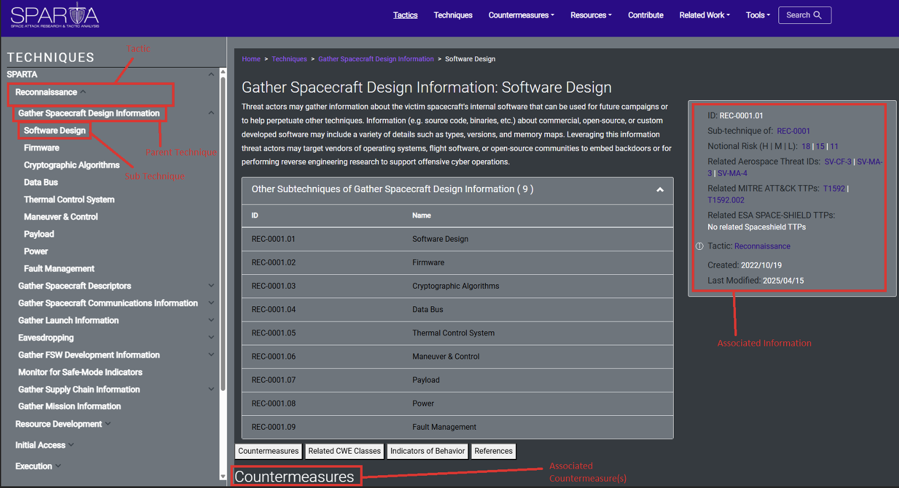Viewport: 899px width, 488px height.
Task: Click sidebar scrollbar down arrow
Action: coord(223,476)
